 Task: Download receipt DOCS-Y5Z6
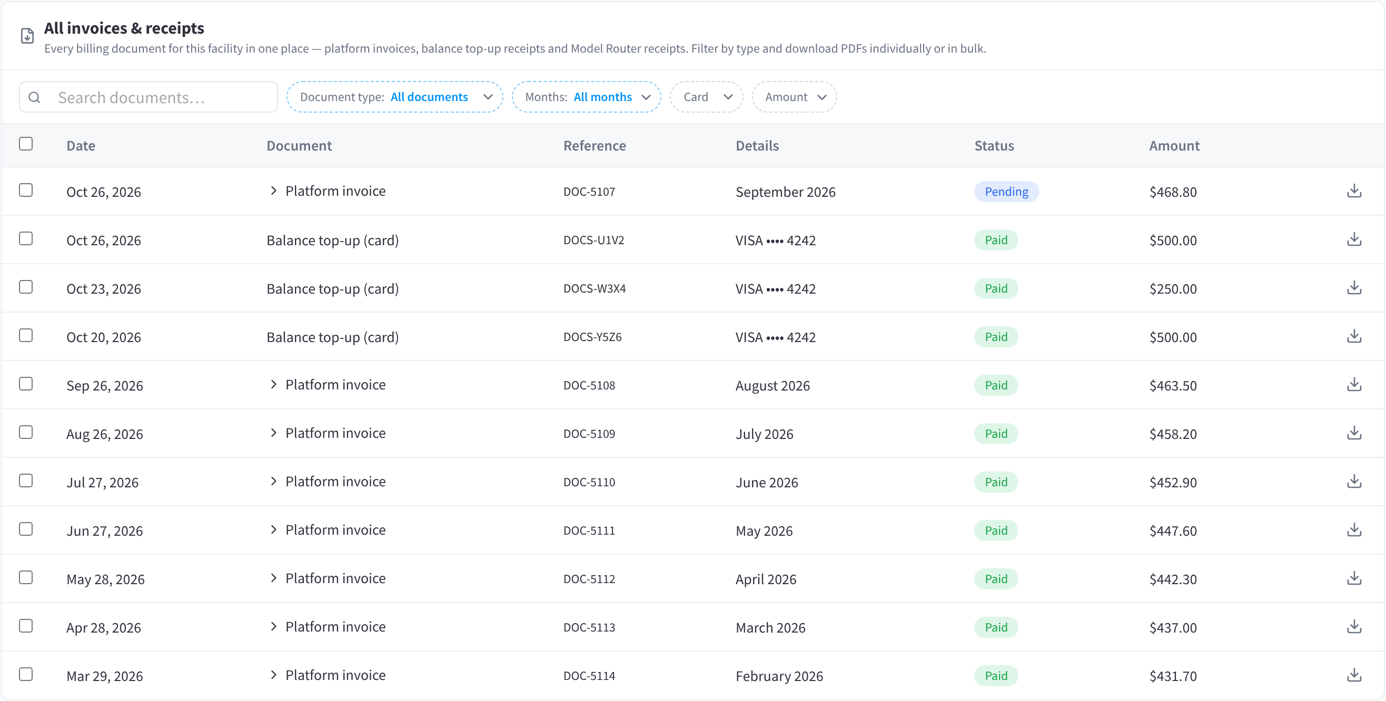[x=1354, y=336]
